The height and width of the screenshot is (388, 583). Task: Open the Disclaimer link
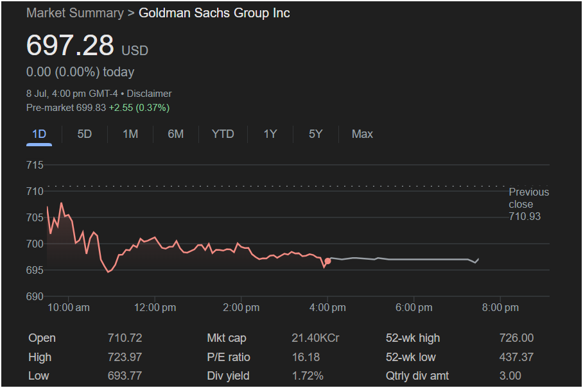[x=150, y=94]
